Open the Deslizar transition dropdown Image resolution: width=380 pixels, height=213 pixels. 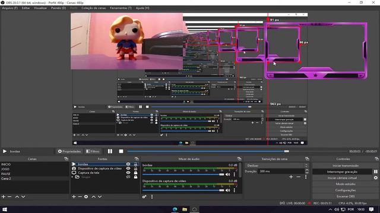[x=277, y=166]
